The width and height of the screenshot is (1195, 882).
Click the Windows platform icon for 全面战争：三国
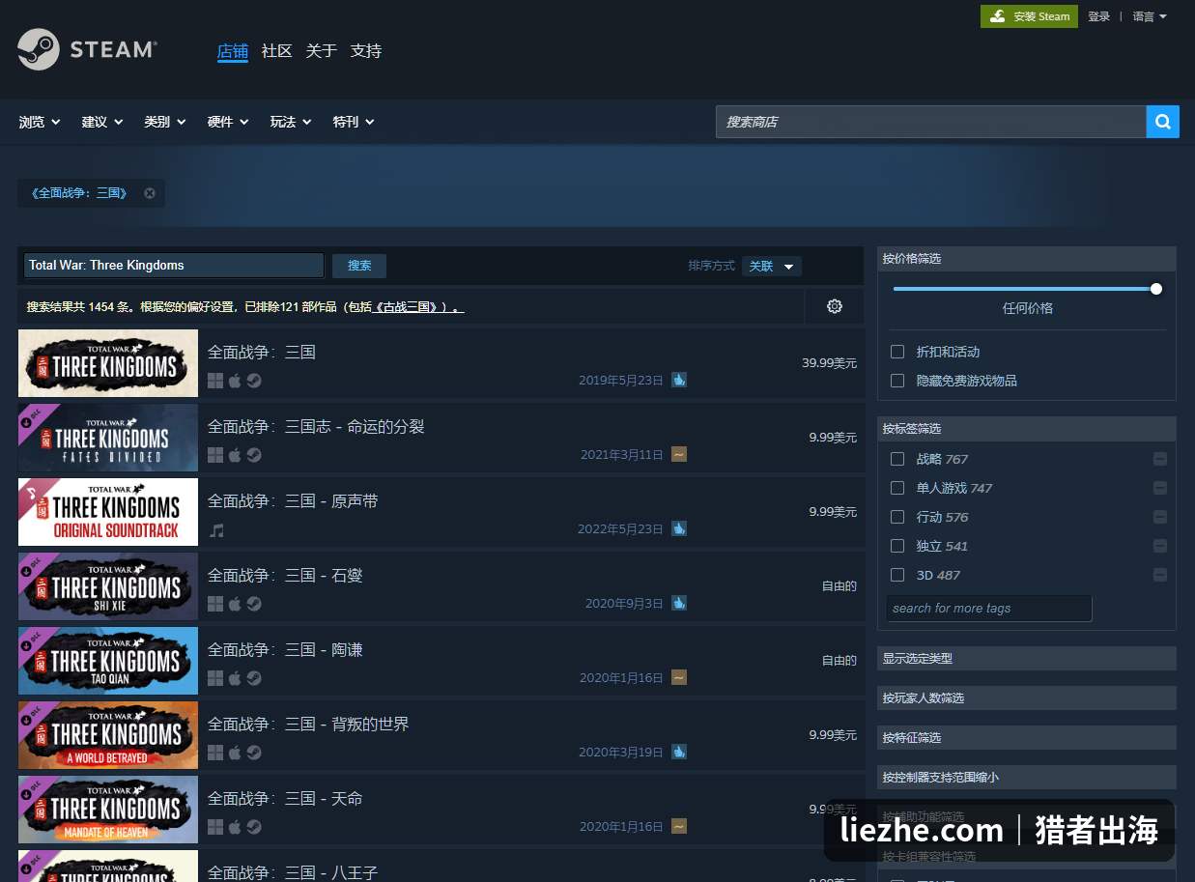[x=215, y=381]
